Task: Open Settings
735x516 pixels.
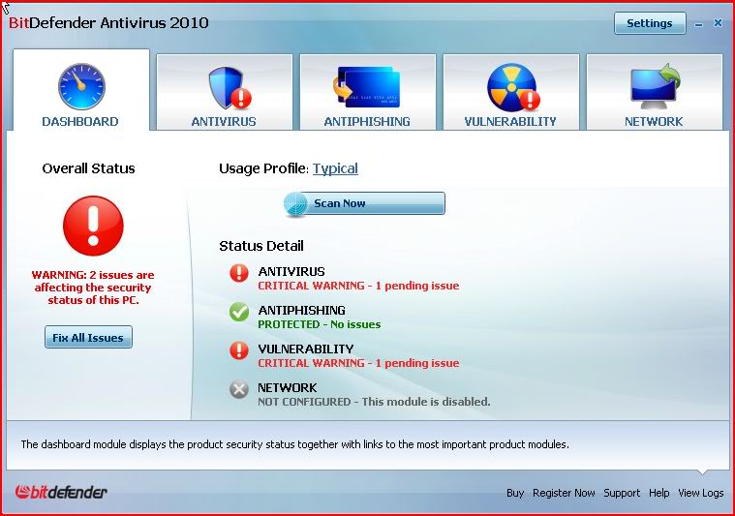Action: [650, 23]
